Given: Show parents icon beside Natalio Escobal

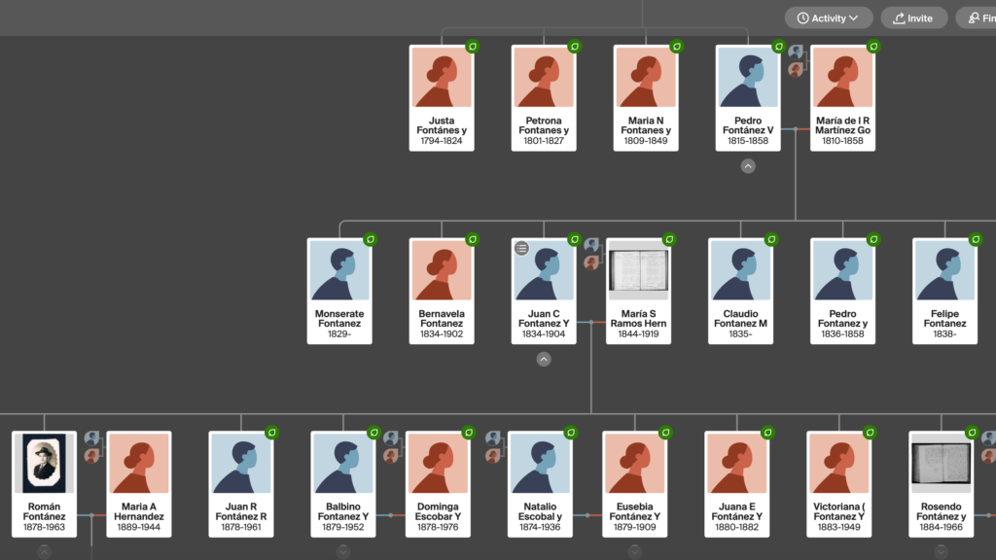Looking at the screenshot, I should click(x=493, y=447).
